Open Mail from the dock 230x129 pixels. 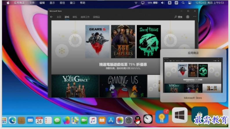pyautogui.click(x=30, y=120)
